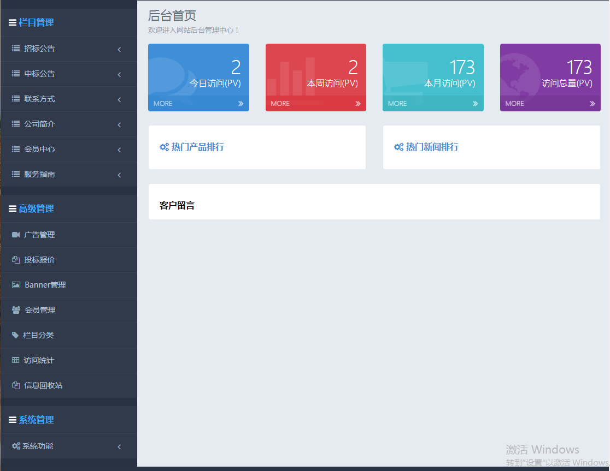This screenshot has width=610, height=471.
Task: Open the 会员中心 menu item
Action: click(x=39, y=149)
